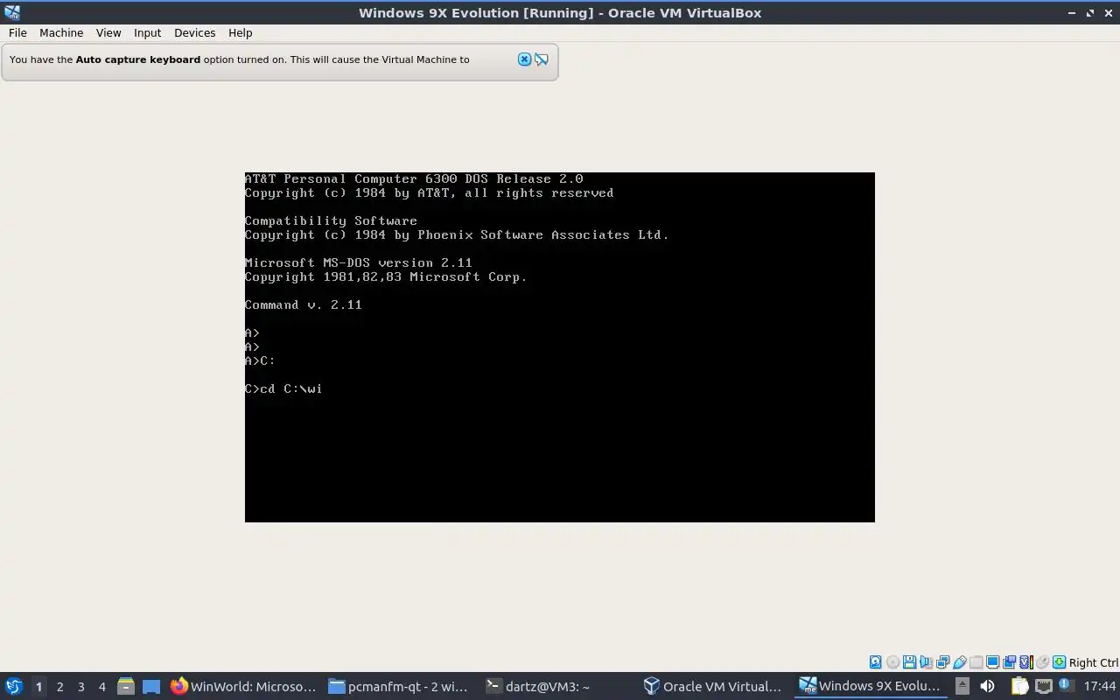Click the mouse integration status icon
This screenshot has height=700, width=1120.
1042,662
